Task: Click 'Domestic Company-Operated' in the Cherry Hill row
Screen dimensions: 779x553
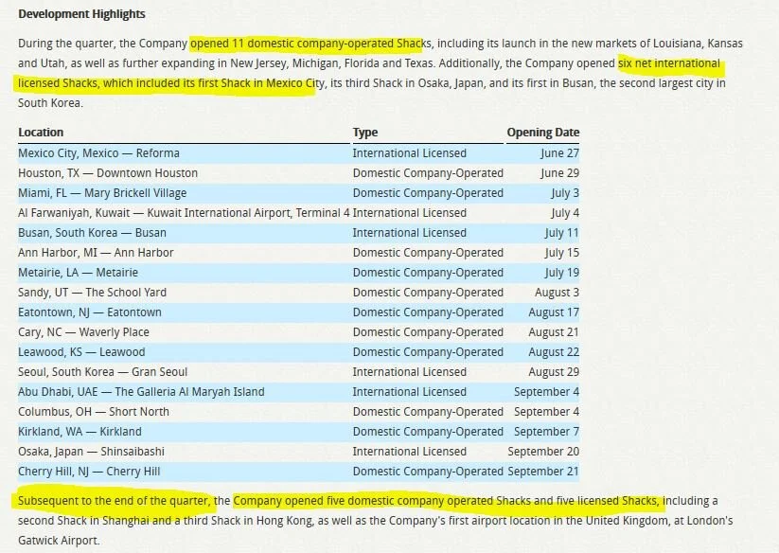Action: (428, 471)
